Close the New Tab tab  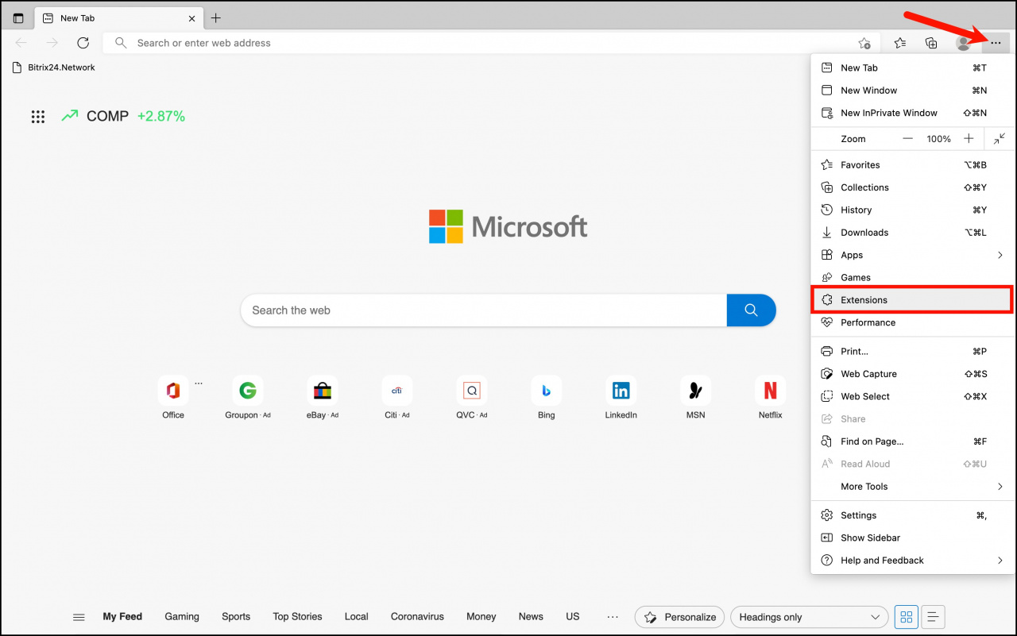pos(191,18)
